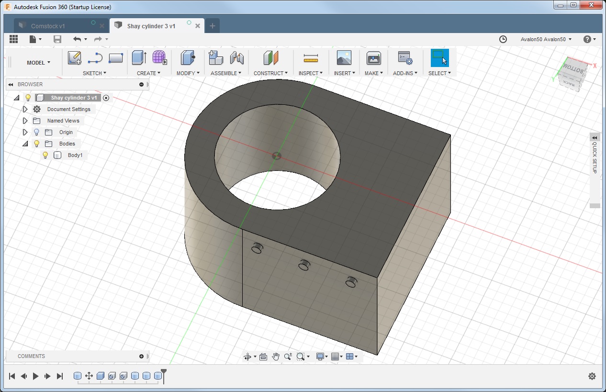Select the Create Sketch tool
Image resolution: width=606 pixels, height=392 pixels.
(x=75, y=58)
